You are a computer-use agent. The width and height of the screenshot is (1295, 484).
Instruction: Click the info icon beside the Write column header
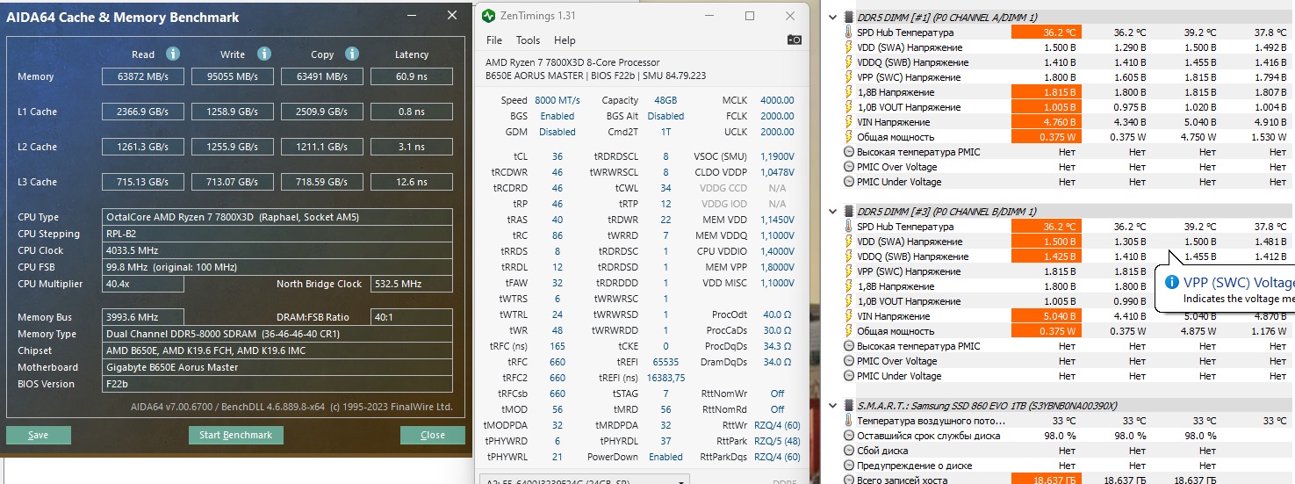click(x=263, y=54)
